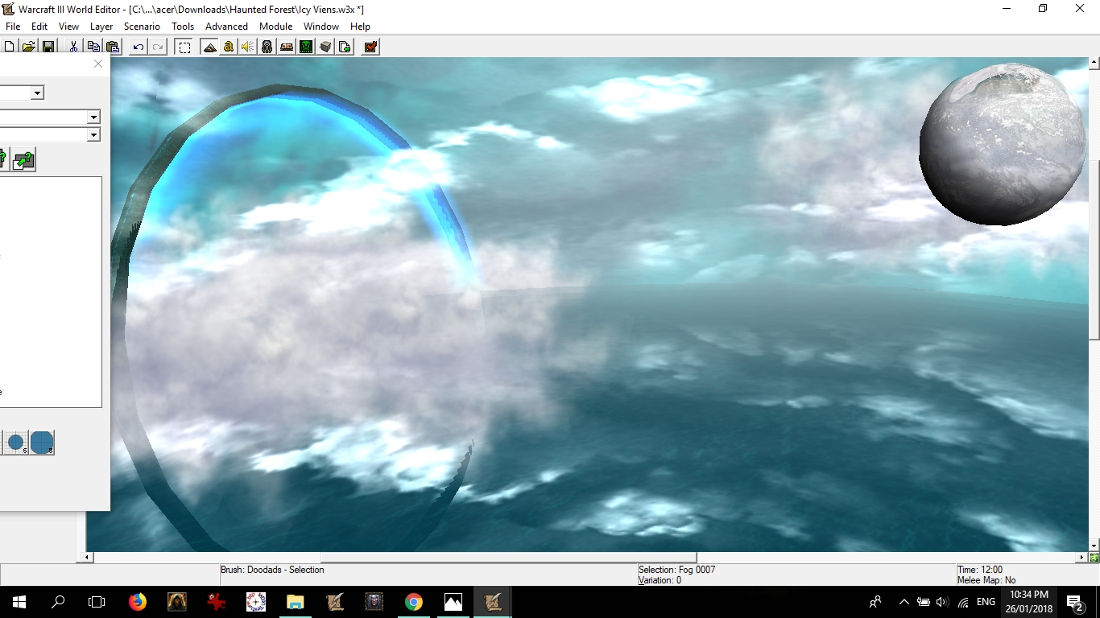1100x618 pixels.
Task: Open the Scenario menu
Action: [x=142, y=27]
